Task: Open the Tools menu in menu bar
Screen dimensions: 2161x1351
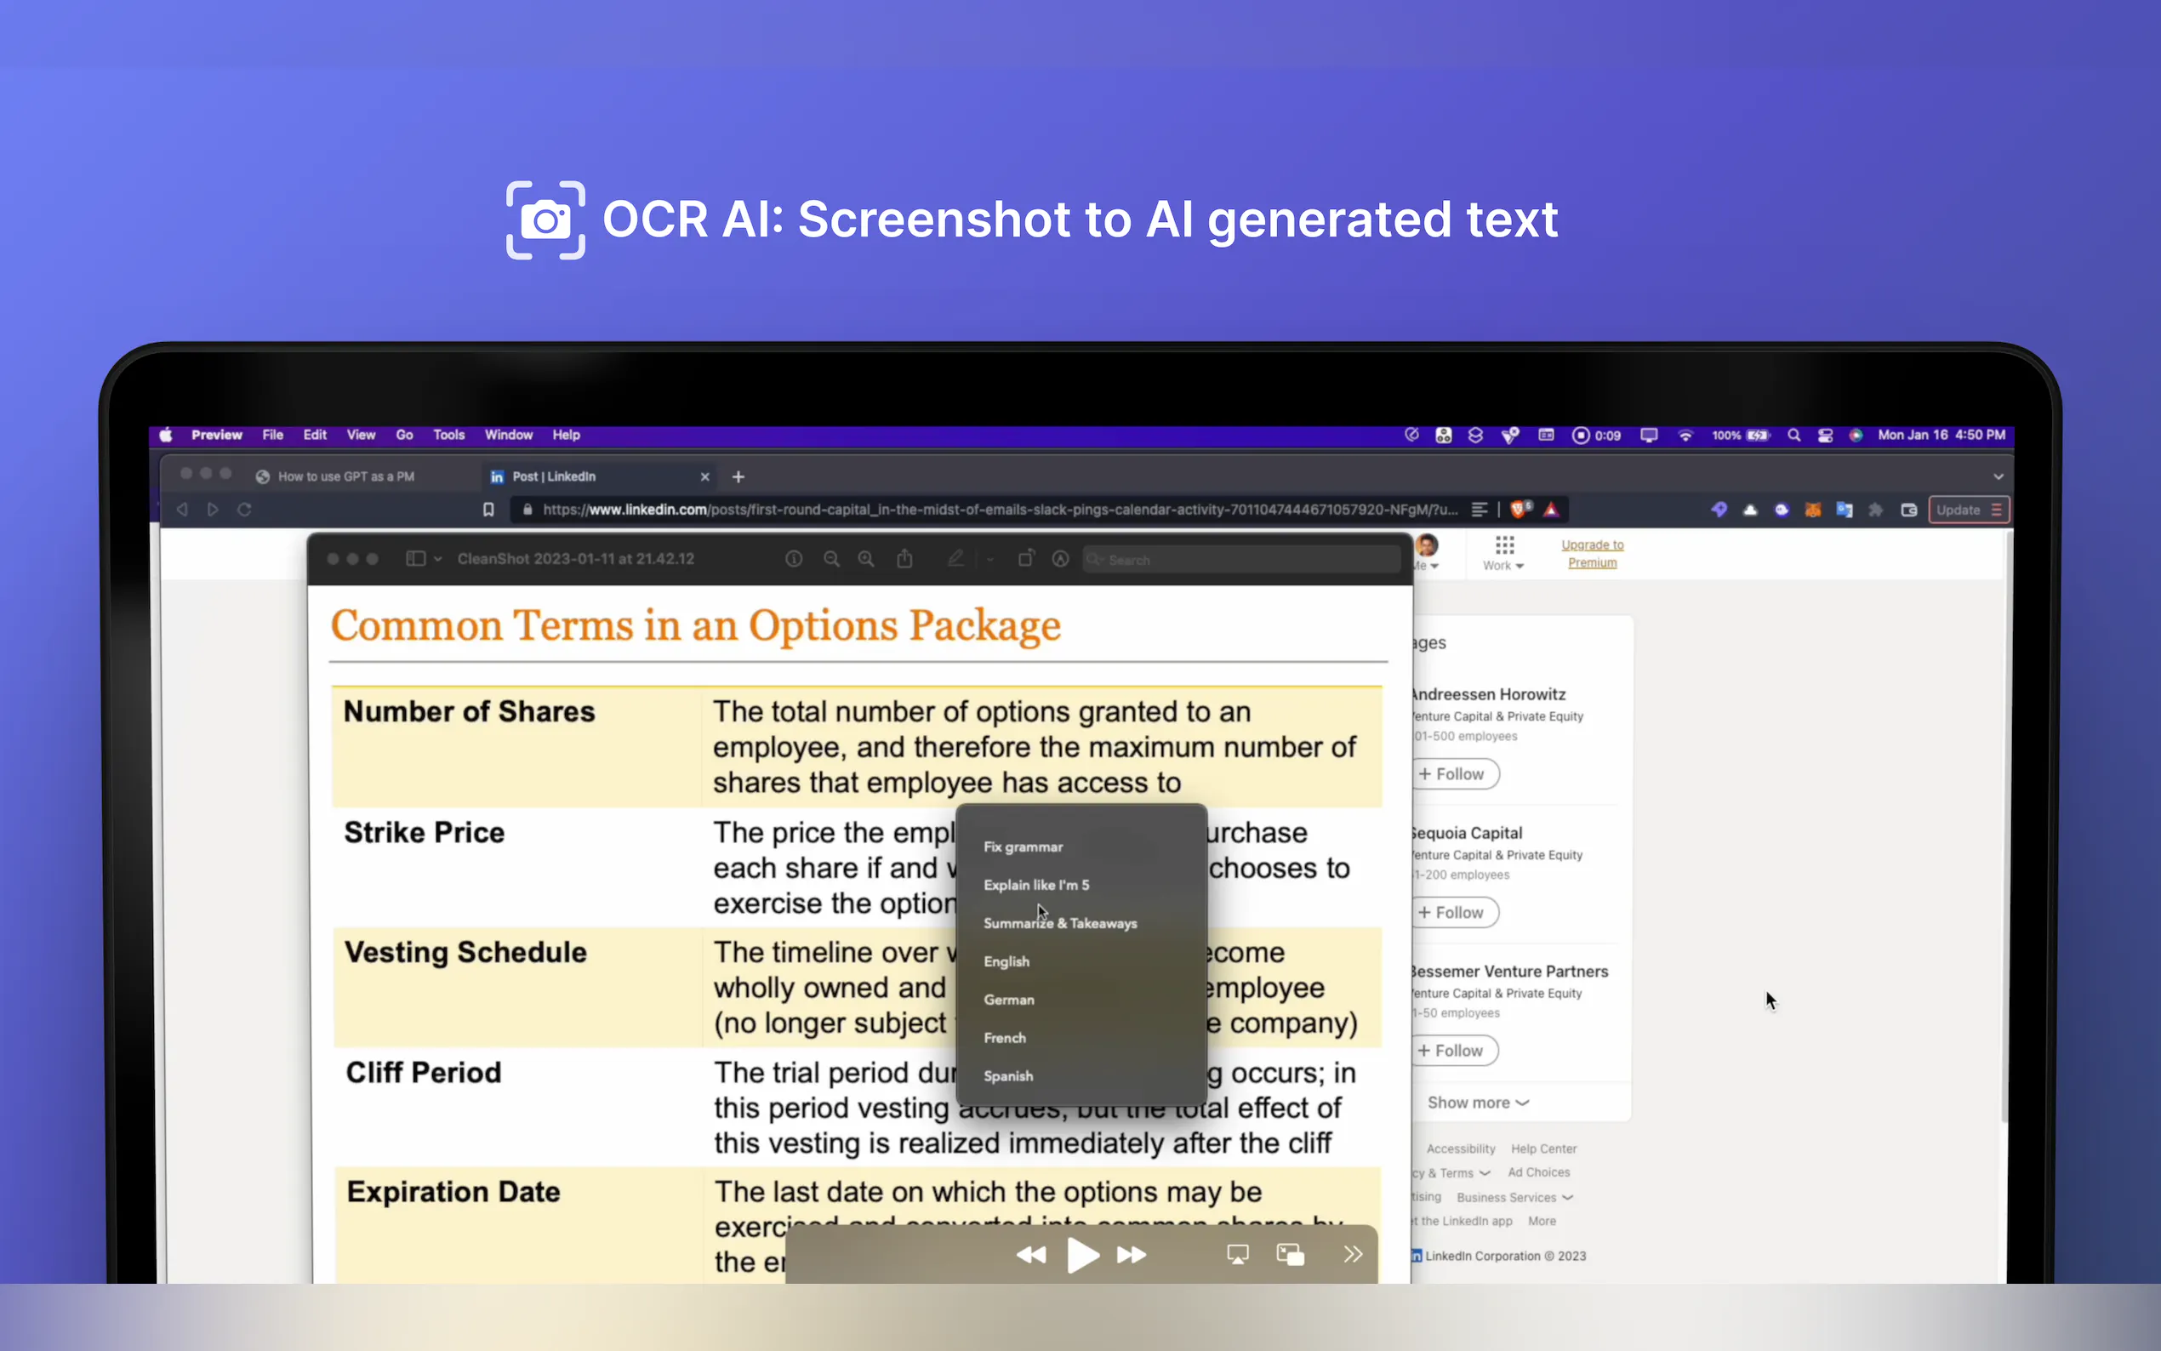Action: 448,435
